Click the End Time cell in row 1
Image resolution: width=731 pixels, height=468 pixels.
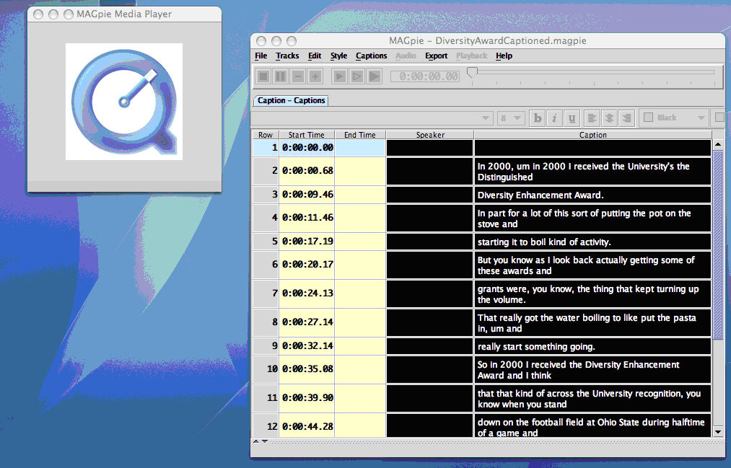coord(360,148)
